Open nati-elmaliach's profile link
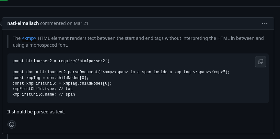 [23, 23]
